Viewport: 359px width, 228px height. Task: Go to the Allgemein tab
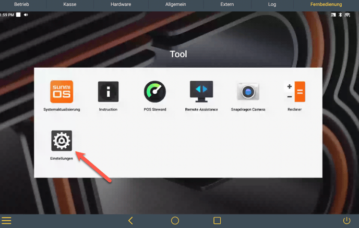click(x=175, y=4)
